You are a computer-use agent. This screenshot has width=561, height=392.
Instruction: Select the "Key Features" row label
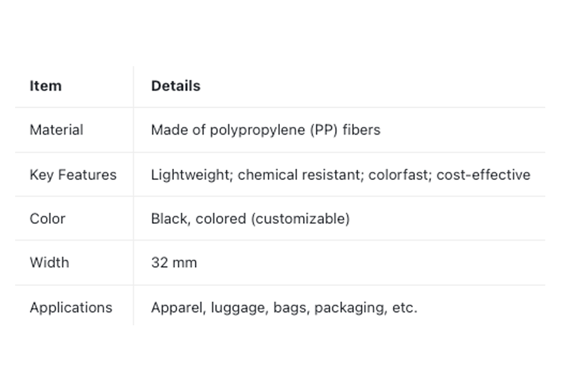coord(73,175)
